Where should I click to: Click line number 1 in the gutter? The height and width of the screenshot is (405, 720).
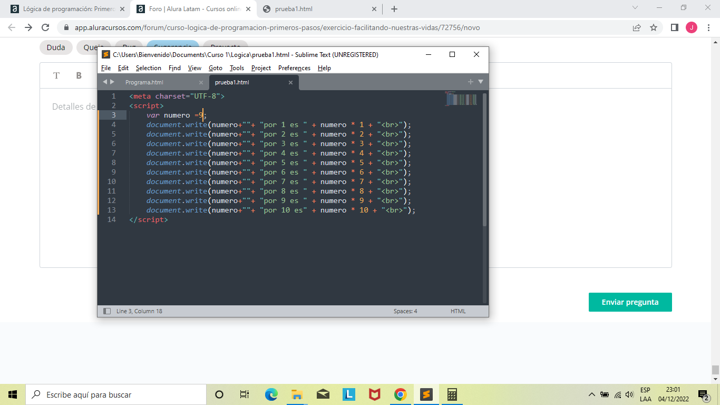click(x=113, y=96)
